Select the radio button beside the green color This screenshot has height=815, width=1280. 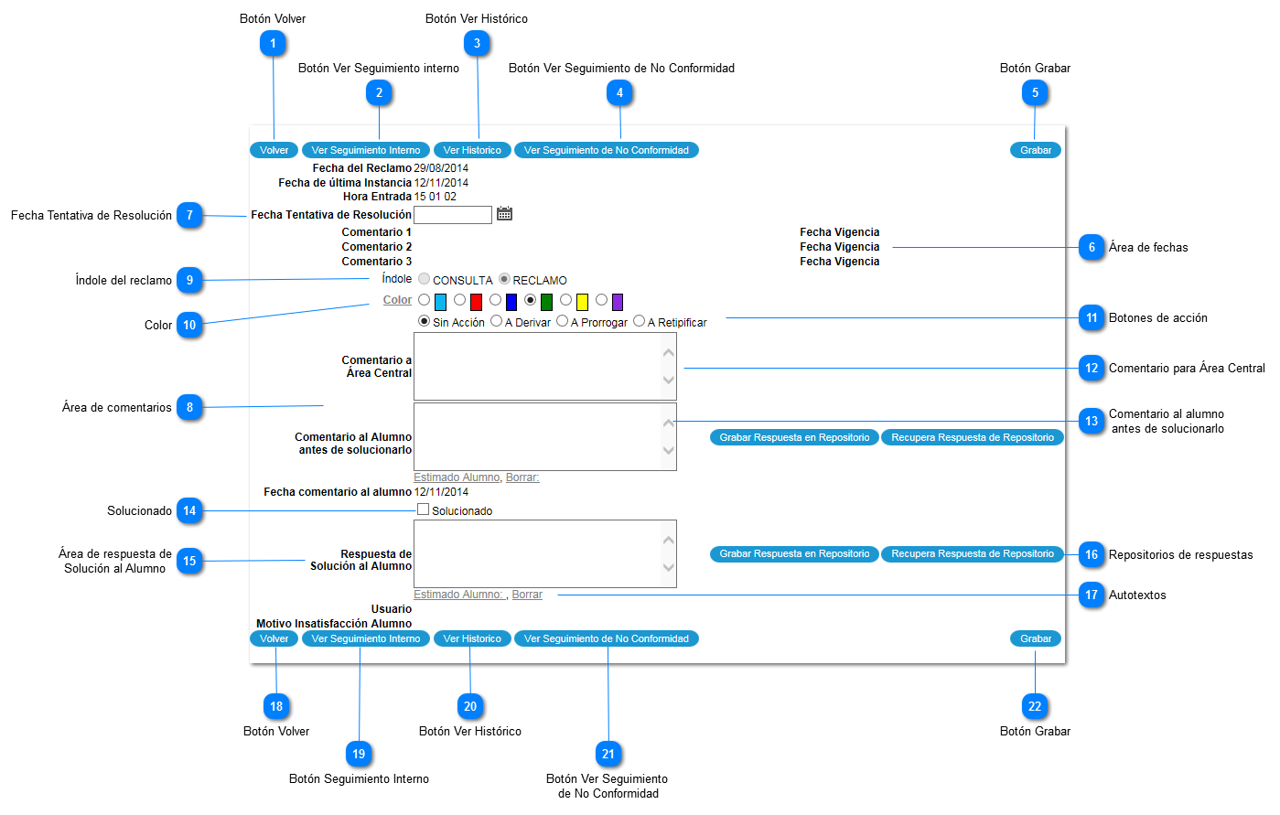pyautogui.click(x=530, y=300)
